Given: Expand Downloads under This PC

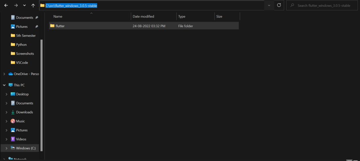Looking at the screenshot, I should click(x=7, y=112).
